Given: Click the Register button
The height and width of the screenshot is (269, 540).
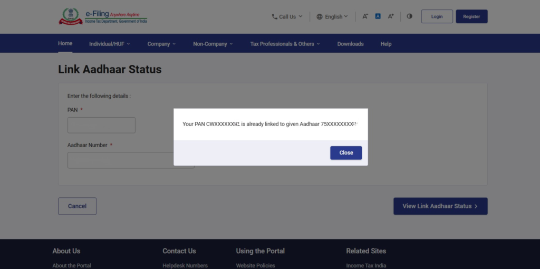Looking at the screenshot, I should pyautogui.click(x=471, y=16).
